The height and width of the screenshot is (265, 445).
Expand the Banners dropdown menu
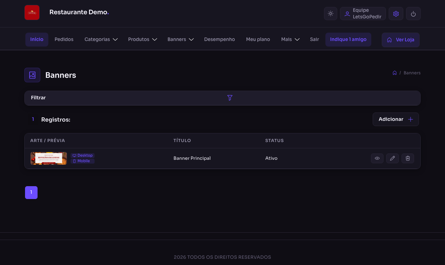coord(180,40)
